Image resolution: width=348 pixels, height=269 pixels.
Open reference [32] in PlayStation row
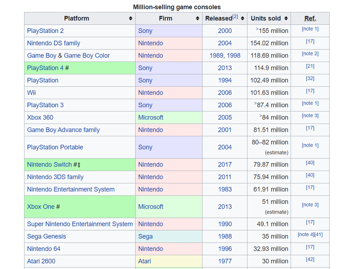click(x=310, y=79)
